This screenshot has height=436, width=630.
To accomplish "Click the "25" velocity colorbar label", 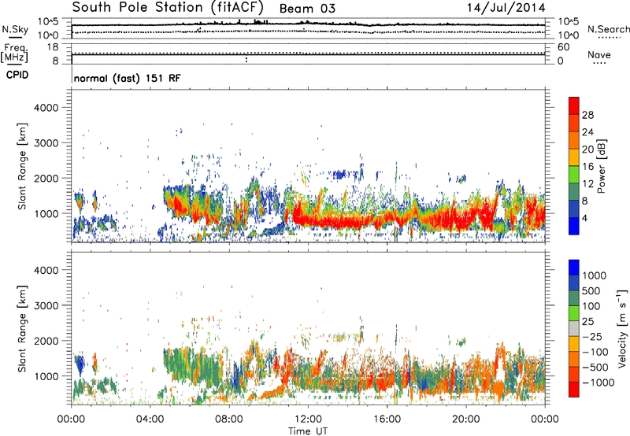I will (x=588, y=322).
